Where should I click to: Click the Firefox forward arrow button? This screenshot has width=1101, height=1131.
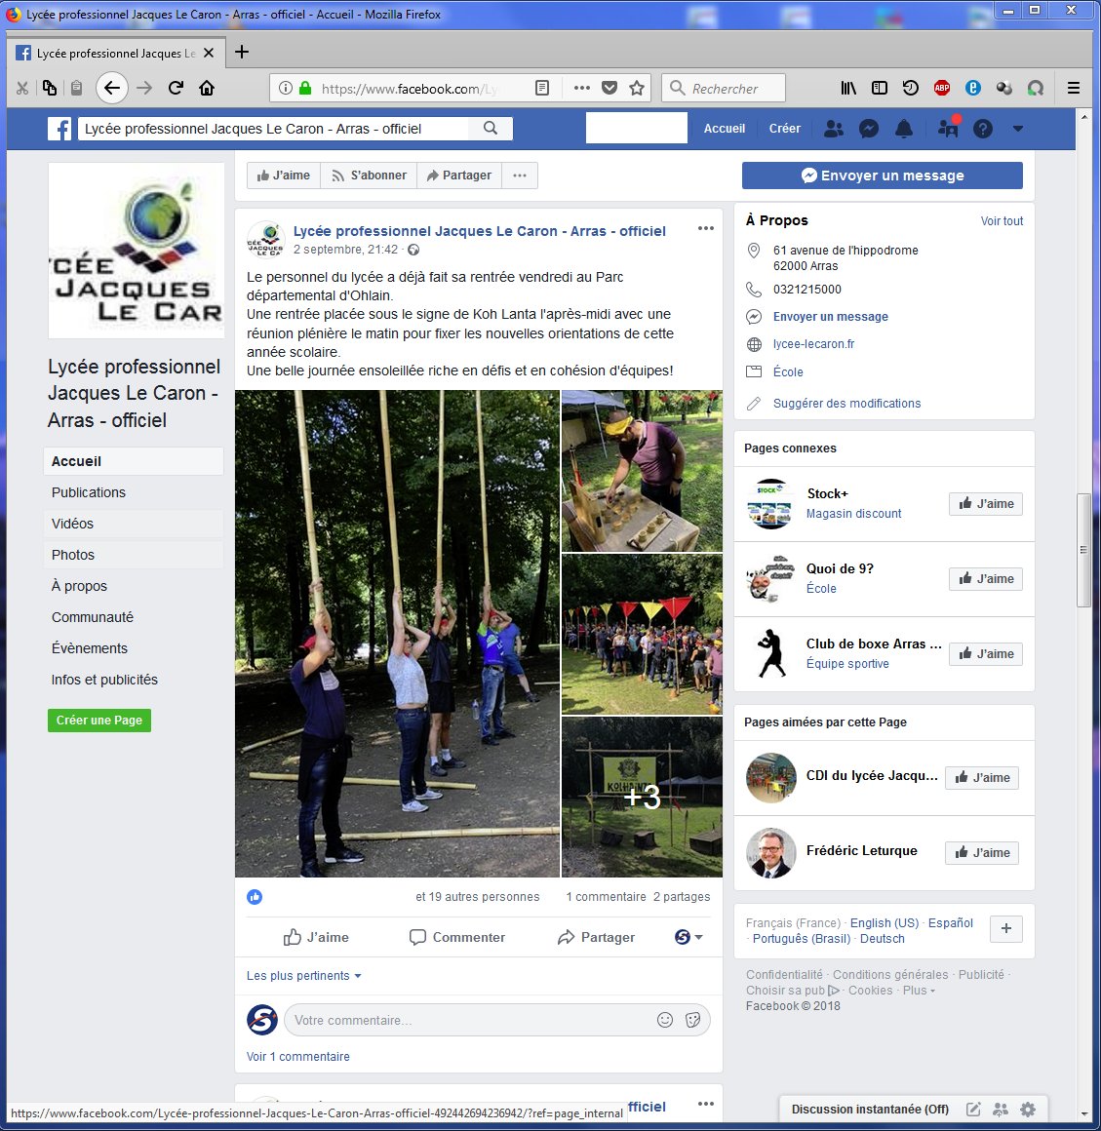point(144,88)
